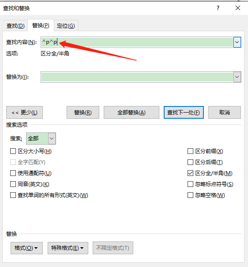The image size is (248, 267).
Task: Click the 查找和替换 dialog title
Action: click(16, 8)
